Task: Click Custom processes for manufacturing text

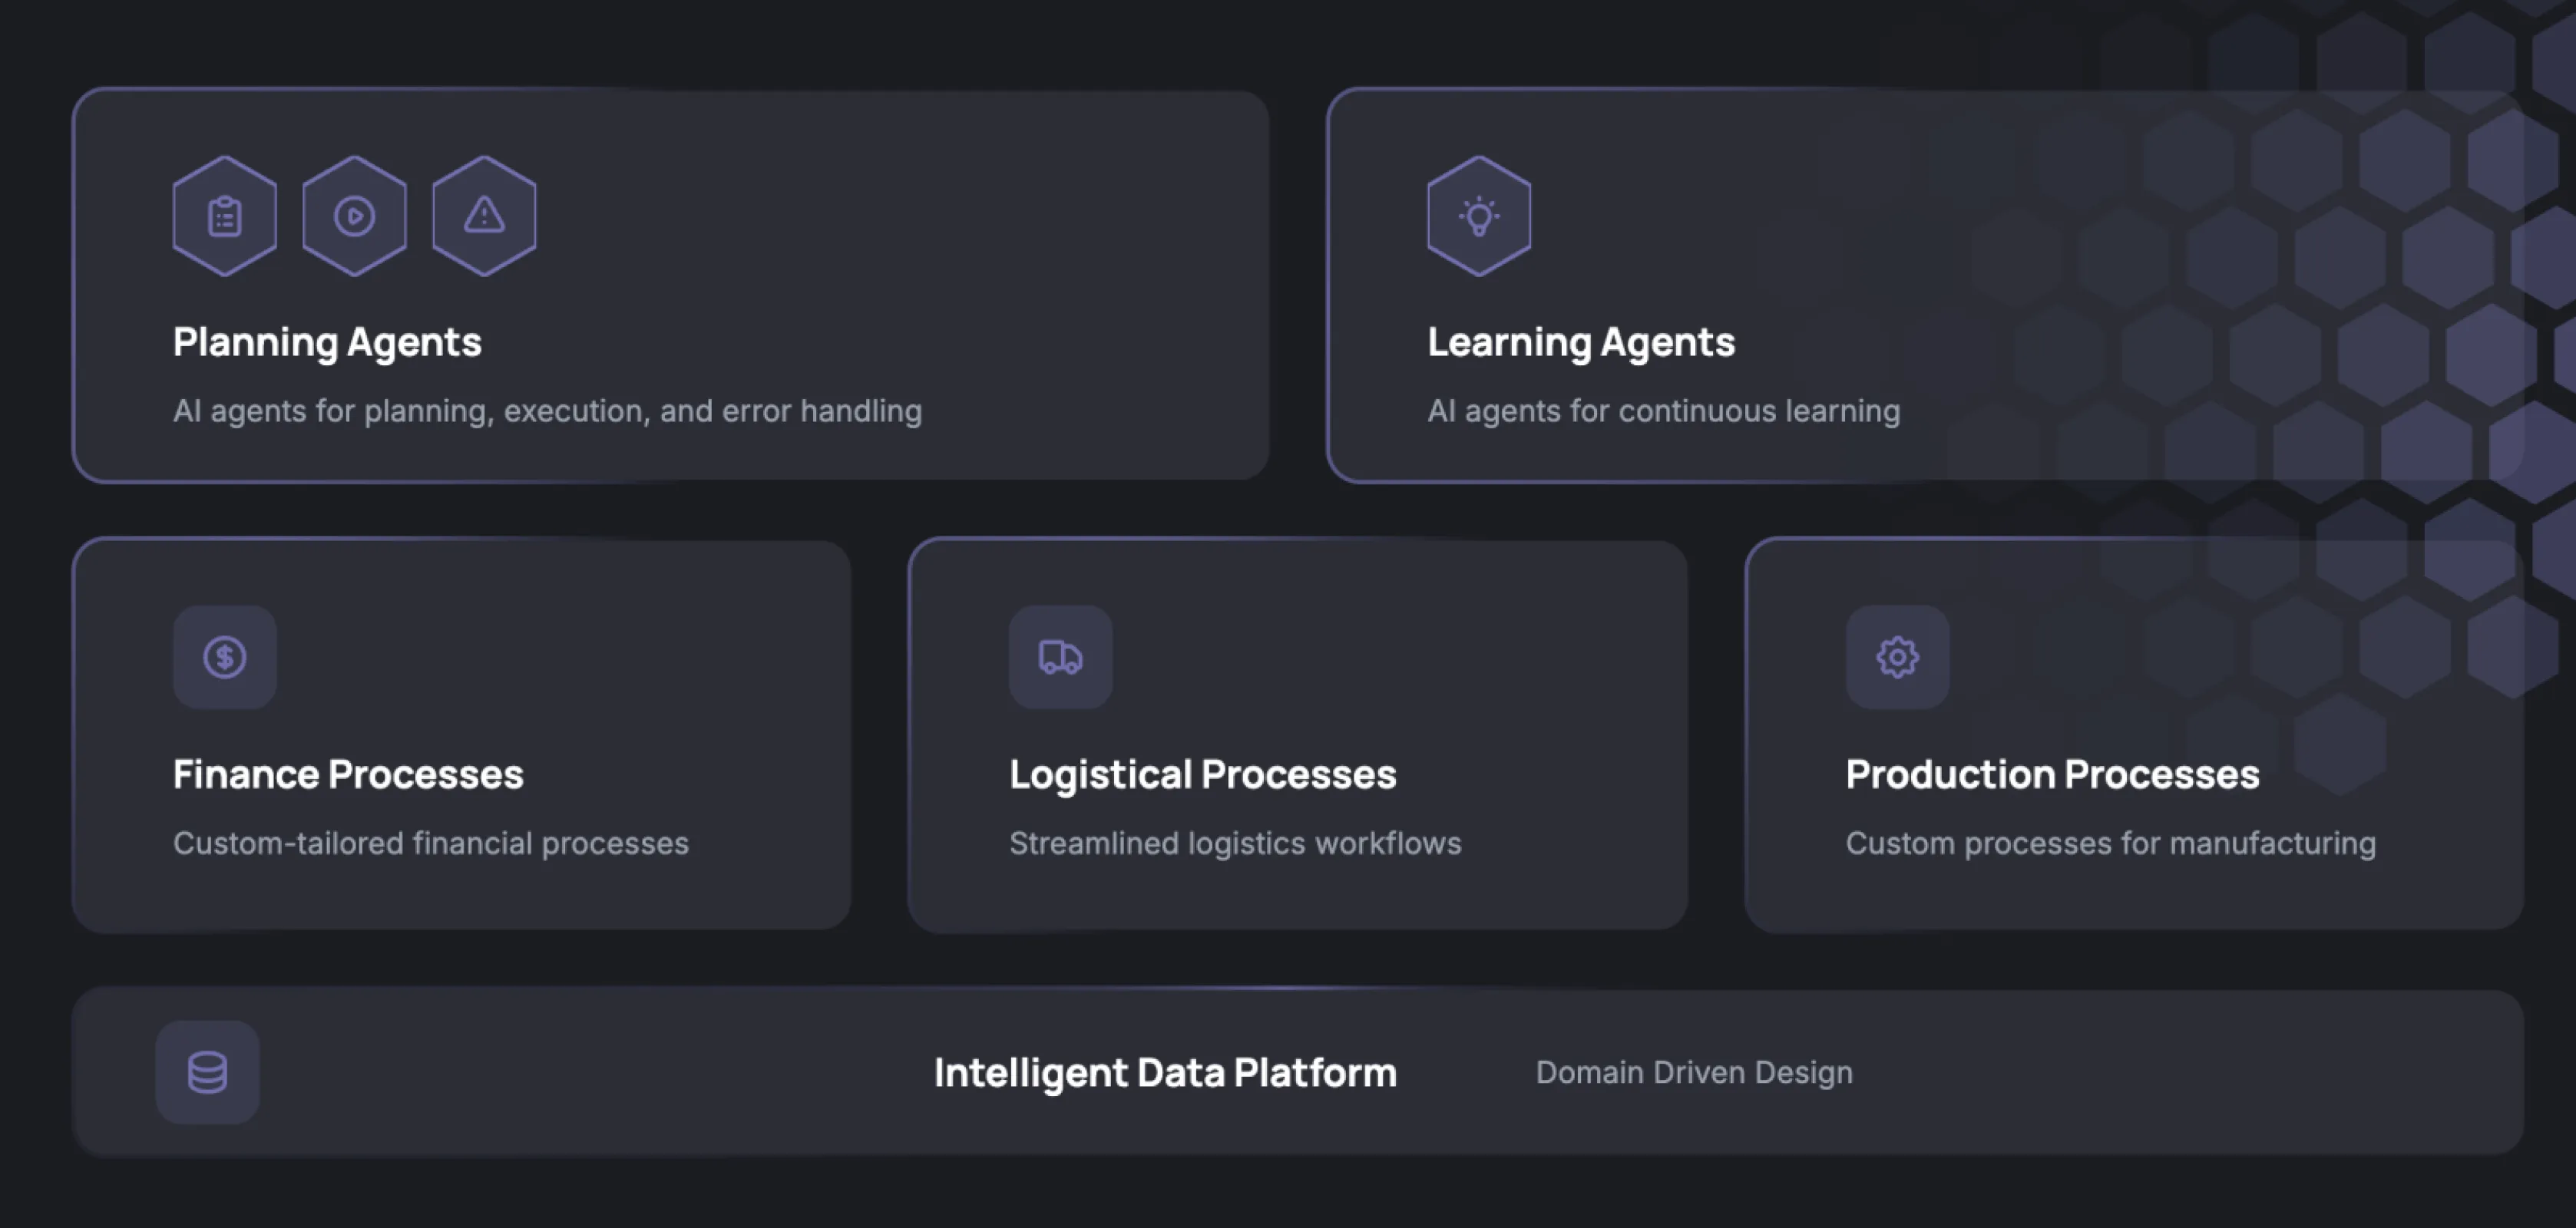Action: (2110, 843)
